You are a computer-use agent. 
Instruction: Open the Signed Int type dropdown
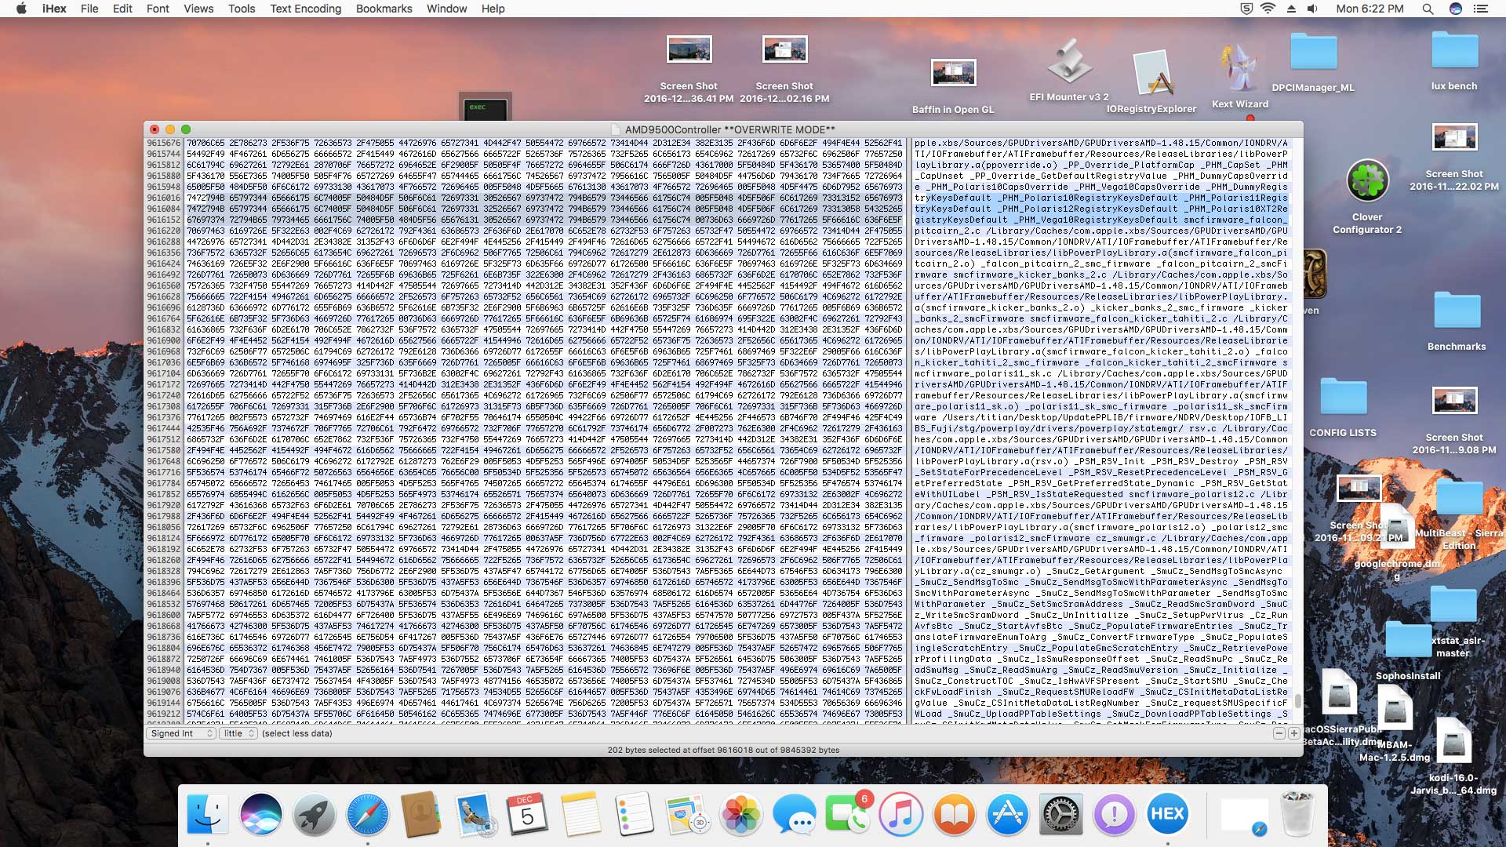181,733
